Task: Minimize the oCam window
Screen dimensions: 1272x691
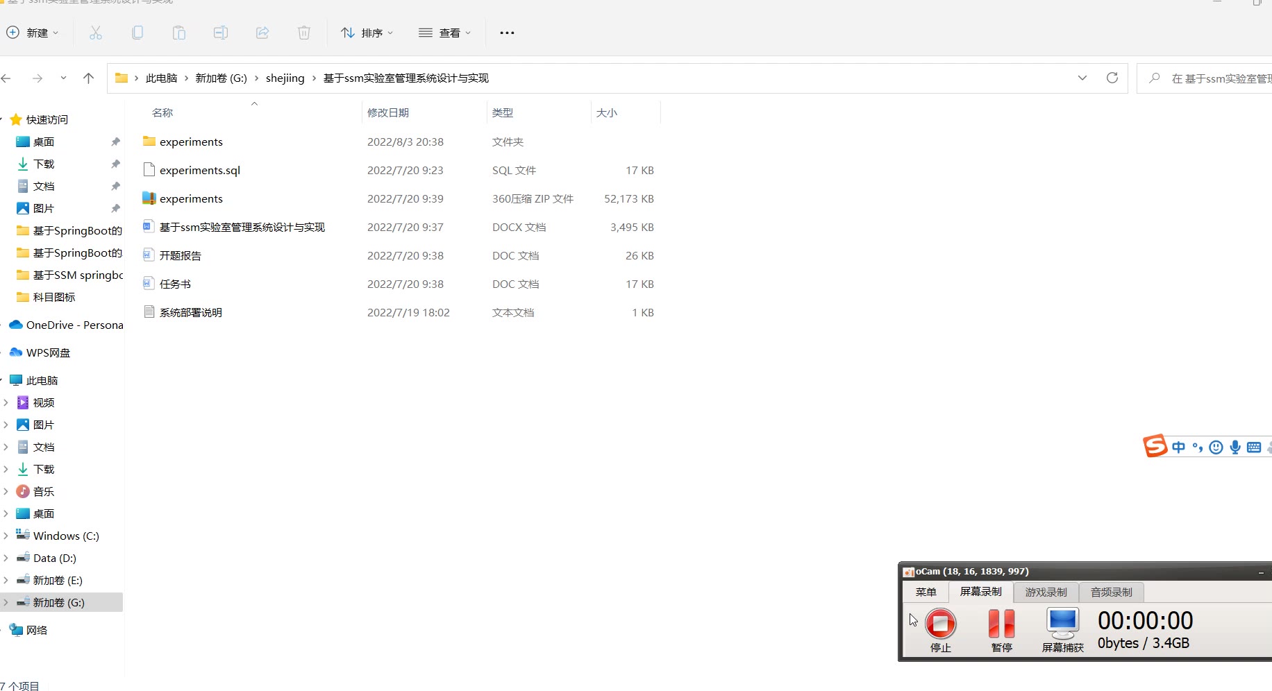Action: (1261, 572)
